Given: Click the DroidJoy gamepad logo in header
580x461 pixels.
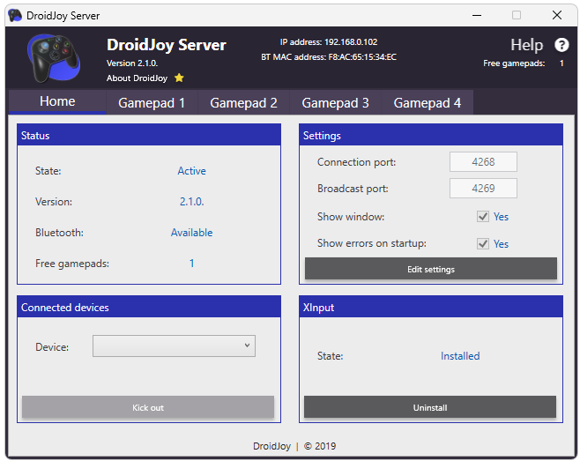Looking at the screenshot, I should (x=54, y=58).
